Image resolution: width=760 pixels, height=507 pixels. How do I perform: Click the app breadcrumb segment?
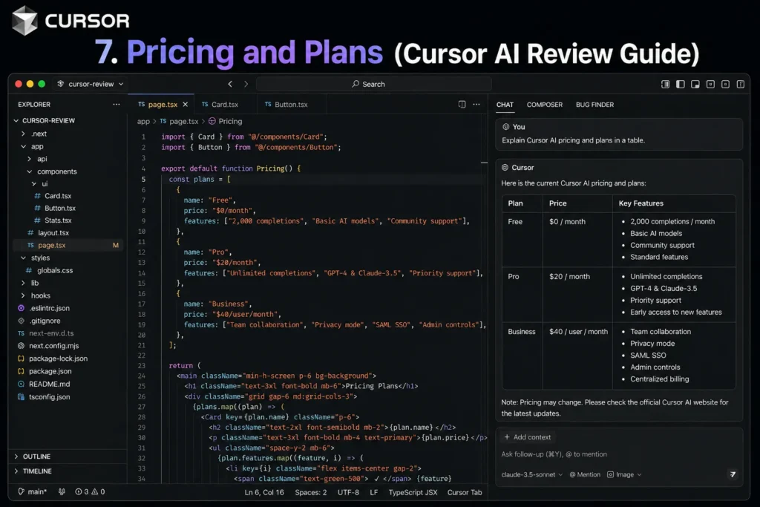(x=143, y=121)
